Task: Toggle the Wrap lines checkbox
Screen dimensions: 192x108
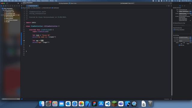Action: pyautogui.click(x=179, y=45)
